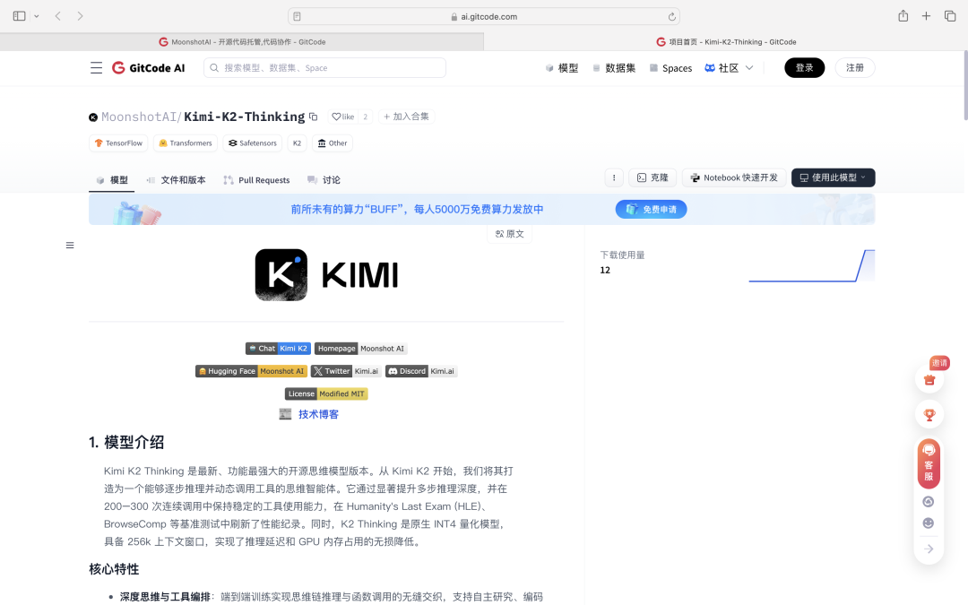
Task: Click the Discord Kimi.ai badge
Action: click(x=421, y=371)
